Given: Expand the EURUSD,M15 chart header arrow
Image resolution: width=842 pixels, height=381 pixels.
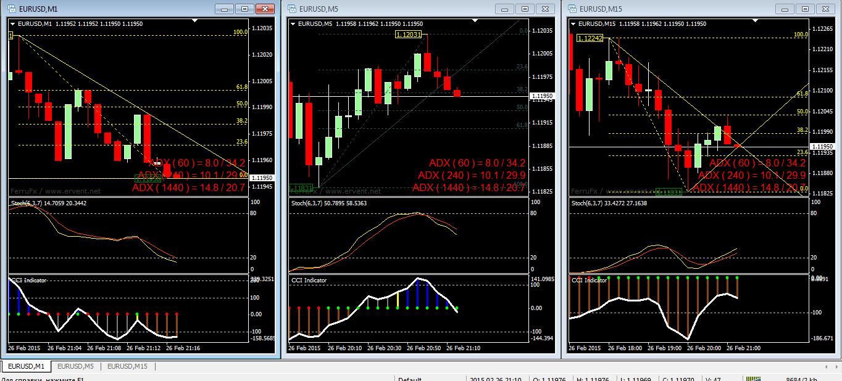Looking at the screenshot, I should click(x=573, y=24).
